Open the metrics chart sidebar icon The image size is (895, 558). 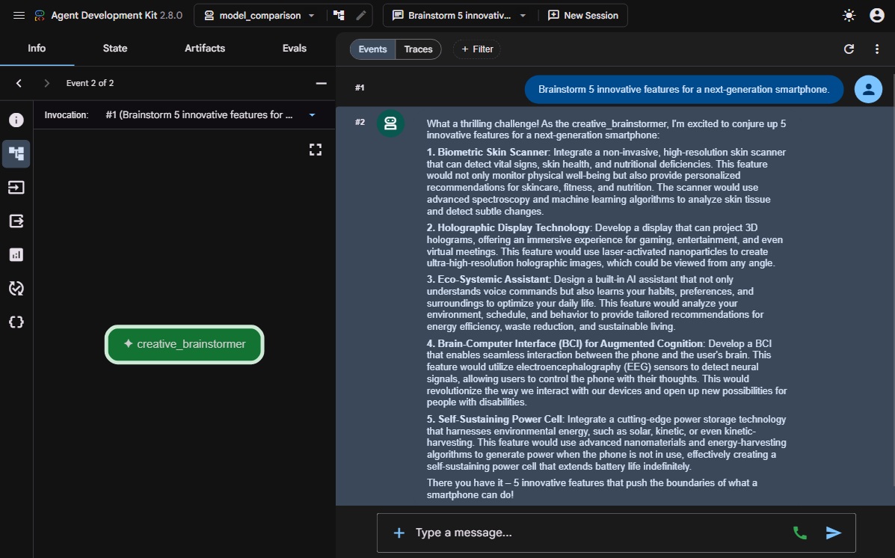tap(16, 255)
